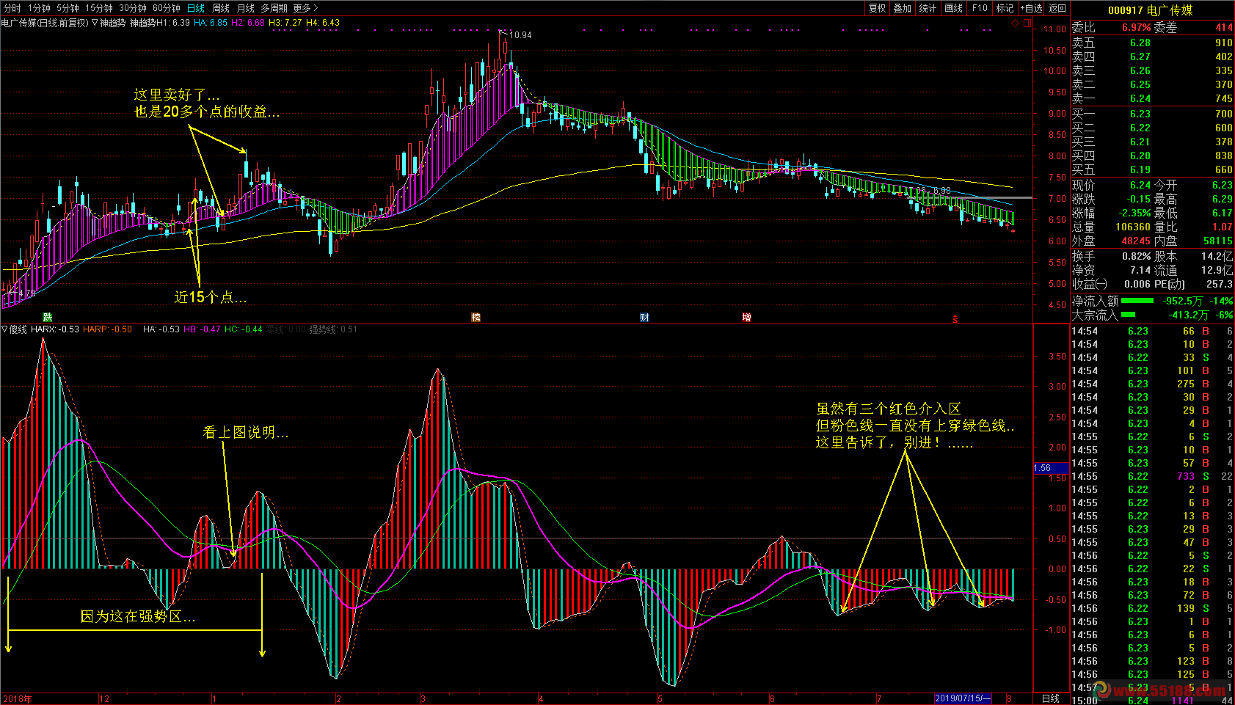Screen dimensions: 1235x705
Task: Click 卖五 price 6.28
Action: (x=1140, y=43)
